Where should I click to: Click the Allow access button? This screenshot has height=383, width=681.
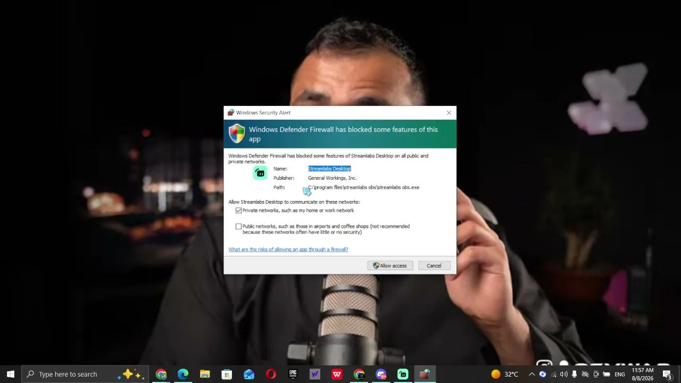point(390,265)
